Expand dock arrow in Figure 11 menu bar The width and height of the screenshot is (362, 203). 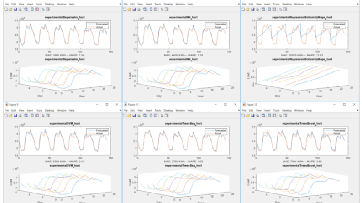pyautogui.click(x=239, y=110)
